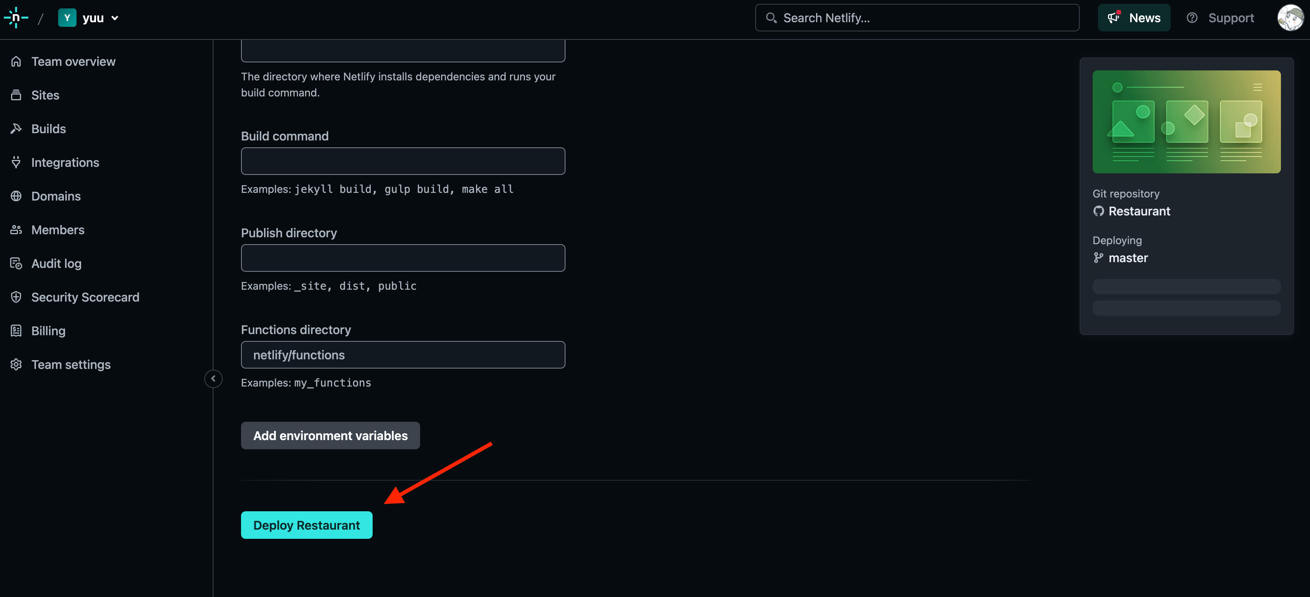1310x597 pixels.
Task: Click the Git repository label text
Action: (x=1126, y=194)
